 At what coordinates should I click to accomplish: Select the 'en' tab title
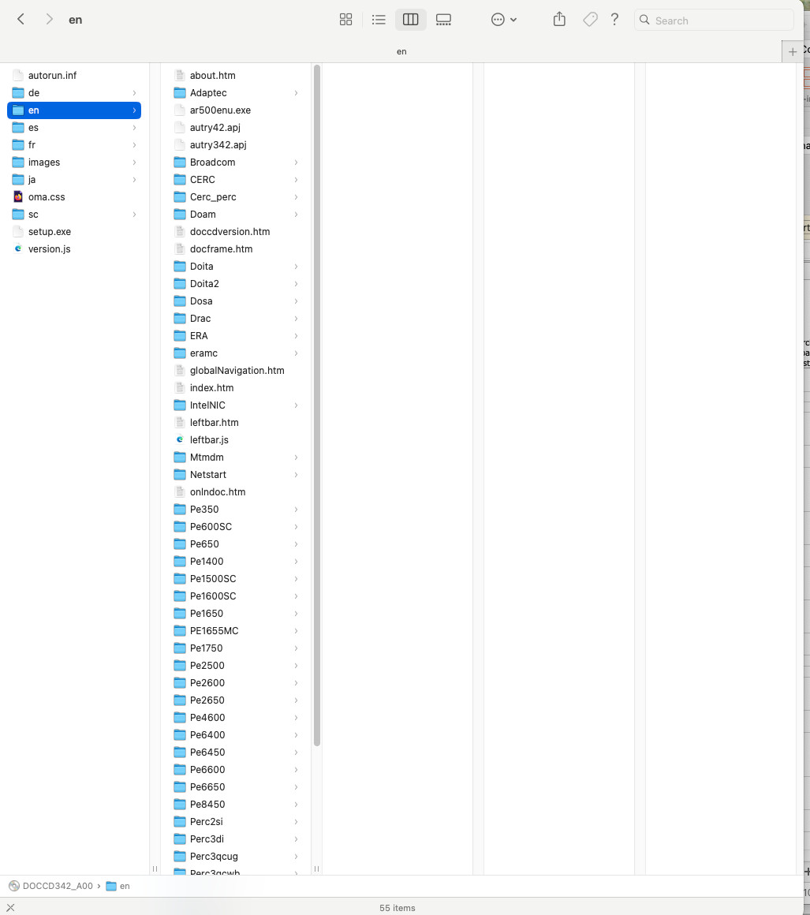point(401,51)
